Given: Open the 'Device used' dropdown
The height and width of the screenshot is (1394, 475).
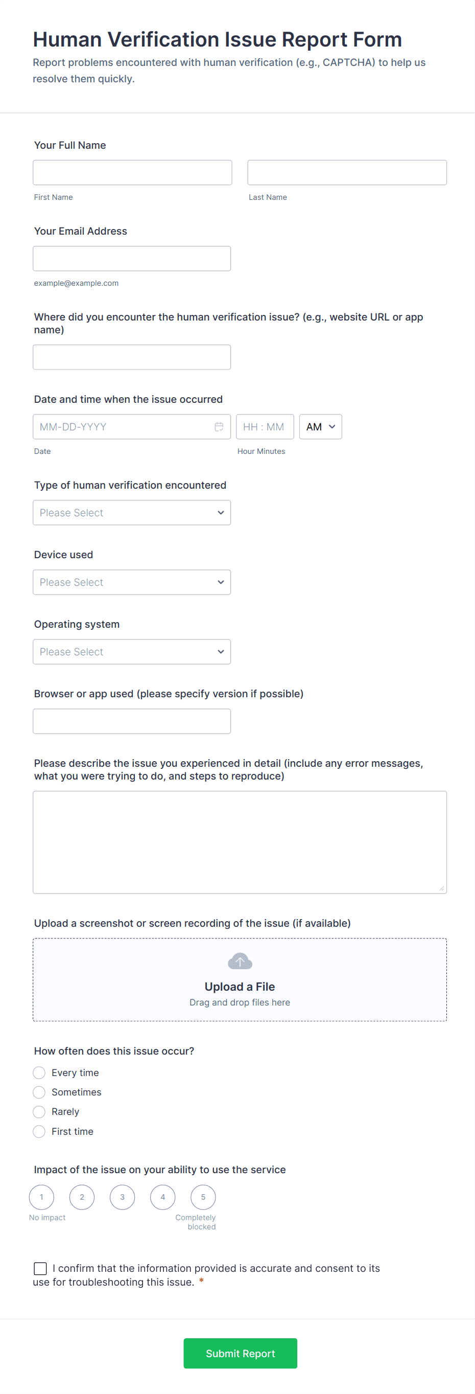Looking at the screenshot, I should [x=132, y=582].
